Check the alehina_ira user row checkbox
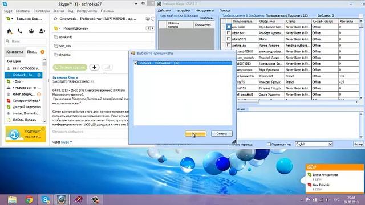This screenshot has width=365, height=205. coord(229,45)
